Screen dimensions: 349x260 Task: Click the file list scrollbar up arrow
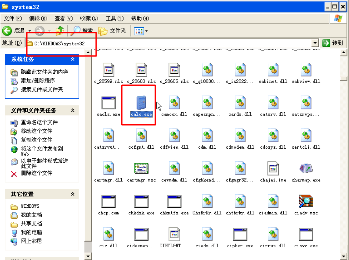click(344, 53)
